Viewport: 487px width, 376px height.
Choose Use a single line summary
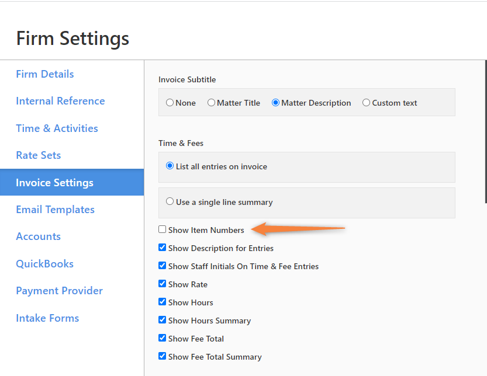(x=170, y=201)
